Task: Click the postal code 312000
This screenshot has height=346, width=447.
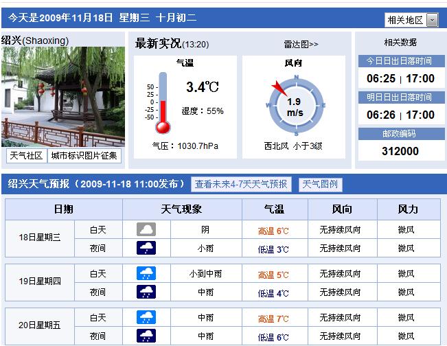Action: 400,151
